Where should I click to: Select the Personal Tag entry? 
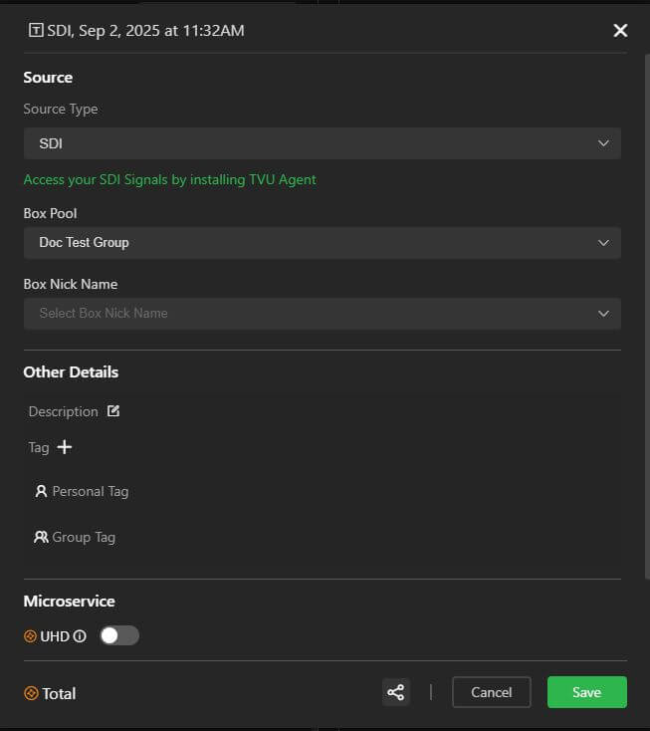(x=90, y=491)
